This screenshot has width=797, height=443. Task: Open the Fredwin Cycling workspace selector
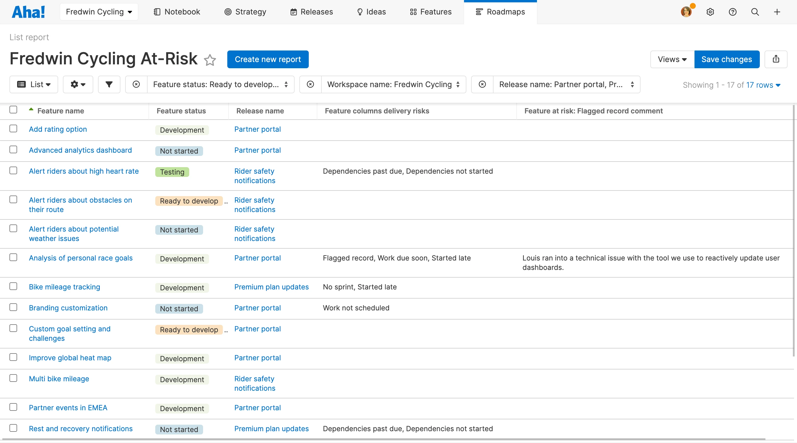(99, 12)
